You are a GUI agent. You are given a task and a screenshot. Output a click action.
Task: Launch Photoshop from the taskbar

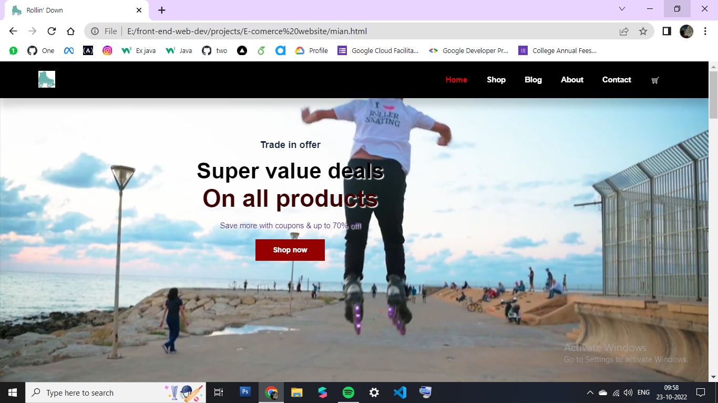245,392
